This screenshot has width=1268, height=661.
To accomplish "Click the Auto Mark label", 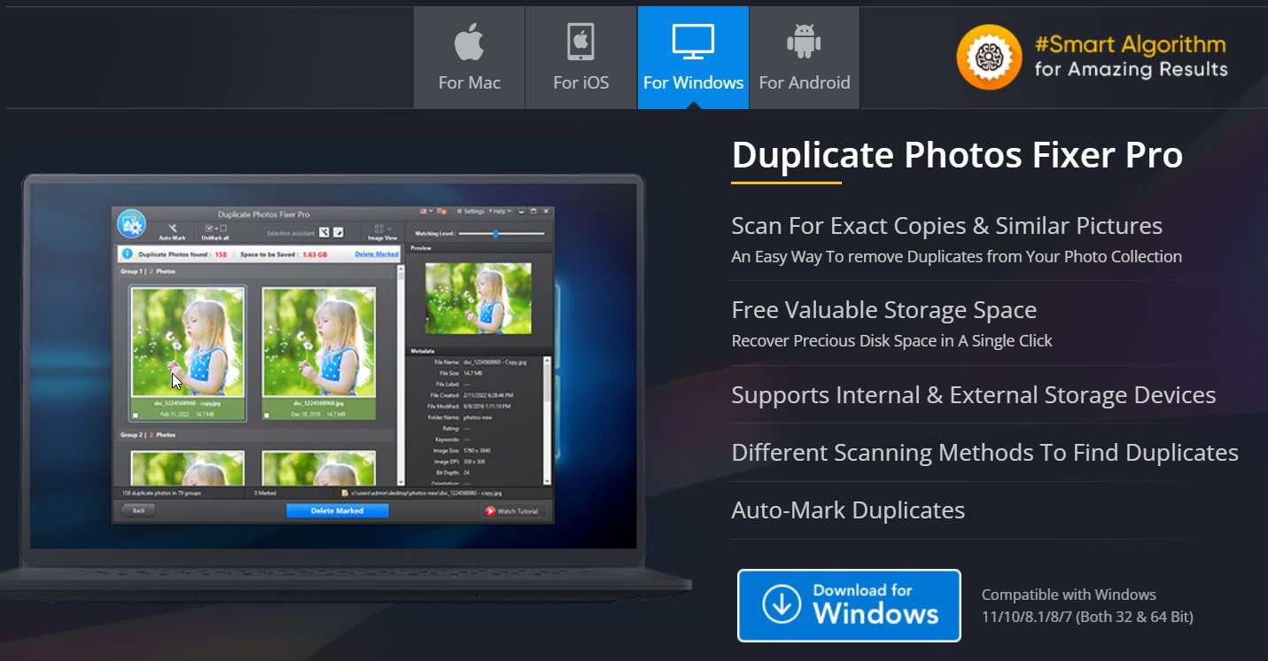I will point(172,238).
